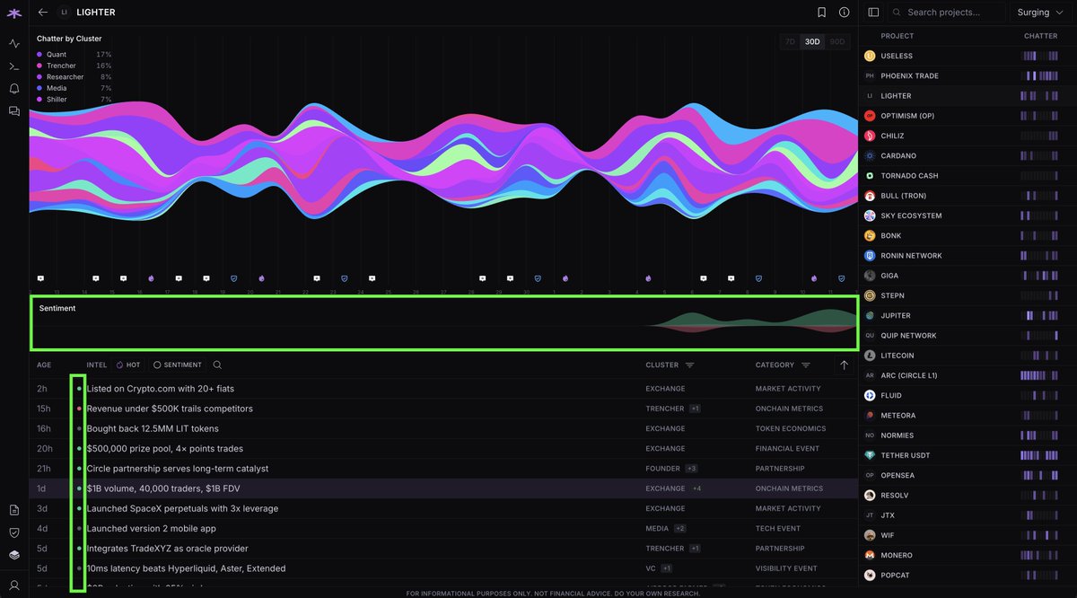Click the Jupiter logo icon
This screenshot has width=1077, height=598.
coord(870,315)
